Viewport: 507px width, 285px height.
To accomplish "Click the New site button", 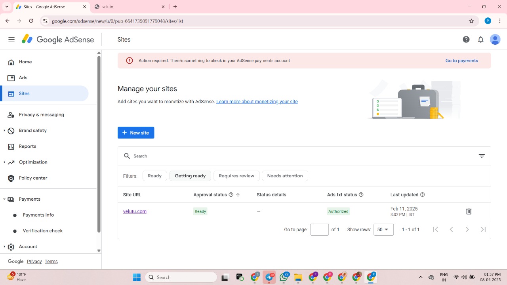I will (x=136, y=133).
